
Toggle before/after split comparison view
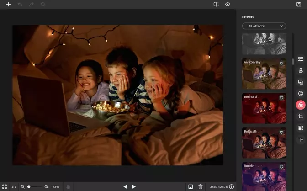(216, 4)
